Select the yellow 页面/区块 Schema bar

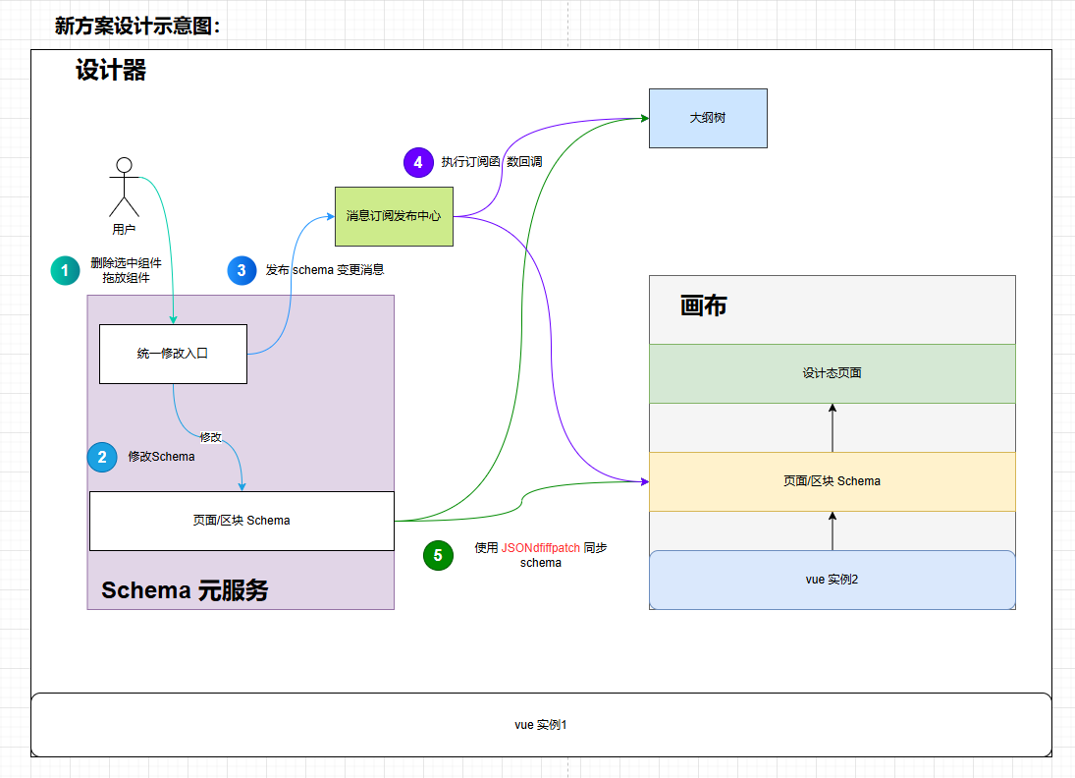coord(833,481)
